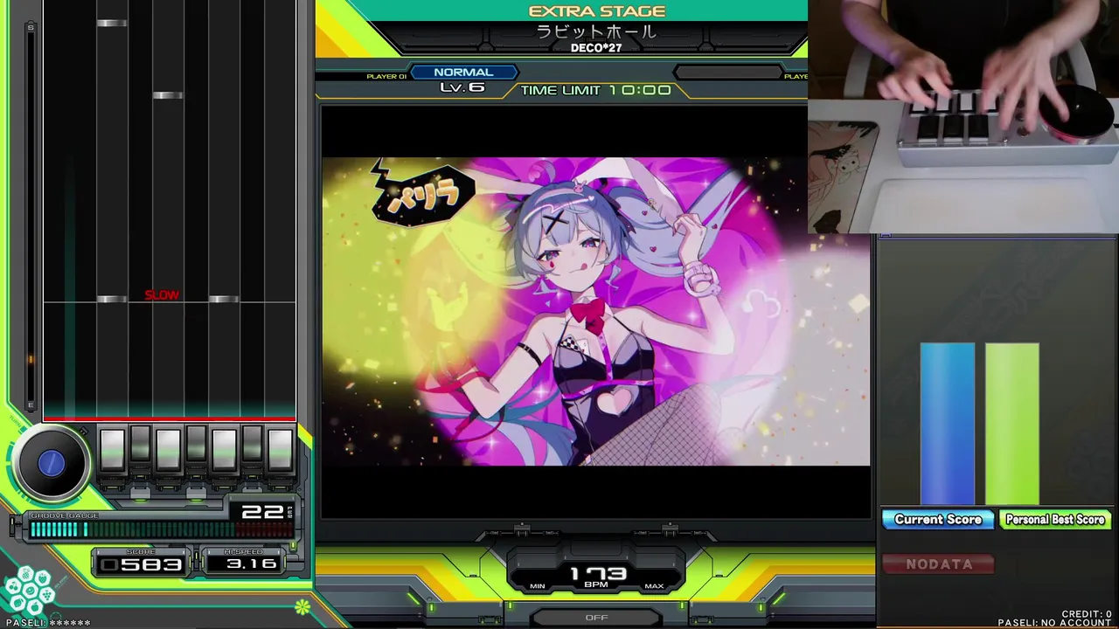Click the artist name DECO*27
The image size is (1119, 629).
pos(596,48)
